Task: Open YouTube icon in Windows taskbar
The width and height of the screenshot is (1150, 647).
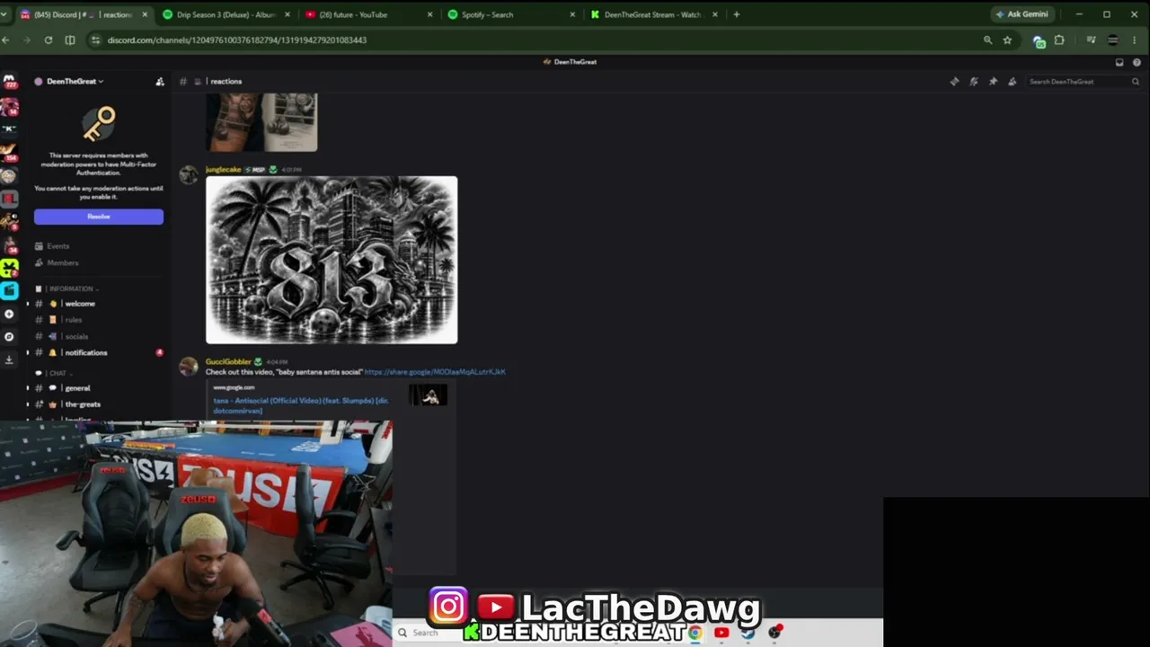Action: click(x=721, y=633)
